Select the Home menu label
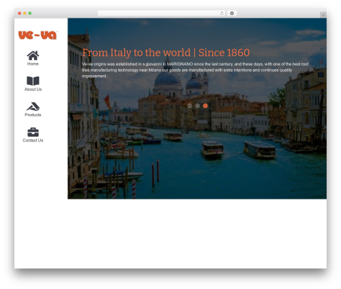 (33, 64)
